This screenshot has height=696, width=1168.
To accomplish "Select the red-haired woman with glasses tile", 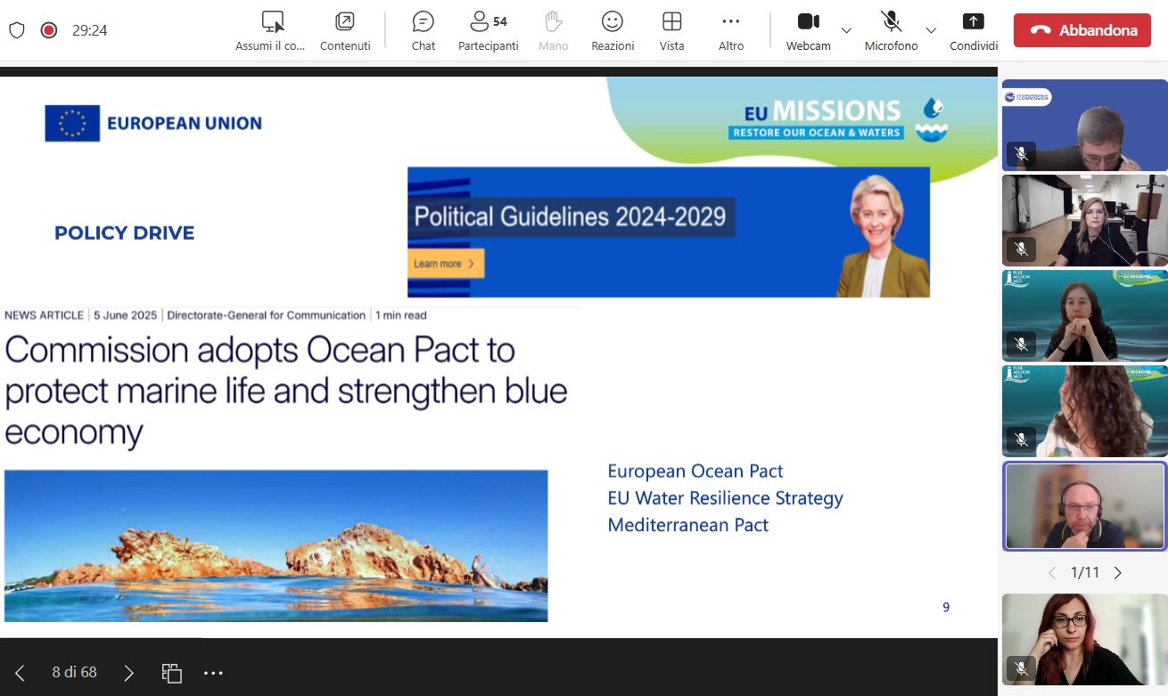I will (x=1085, y=640).
